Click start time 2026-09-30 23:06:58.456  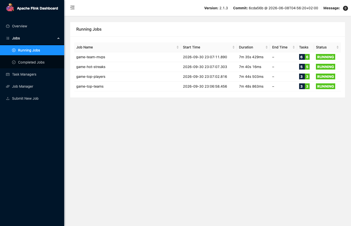click(205, 86)
